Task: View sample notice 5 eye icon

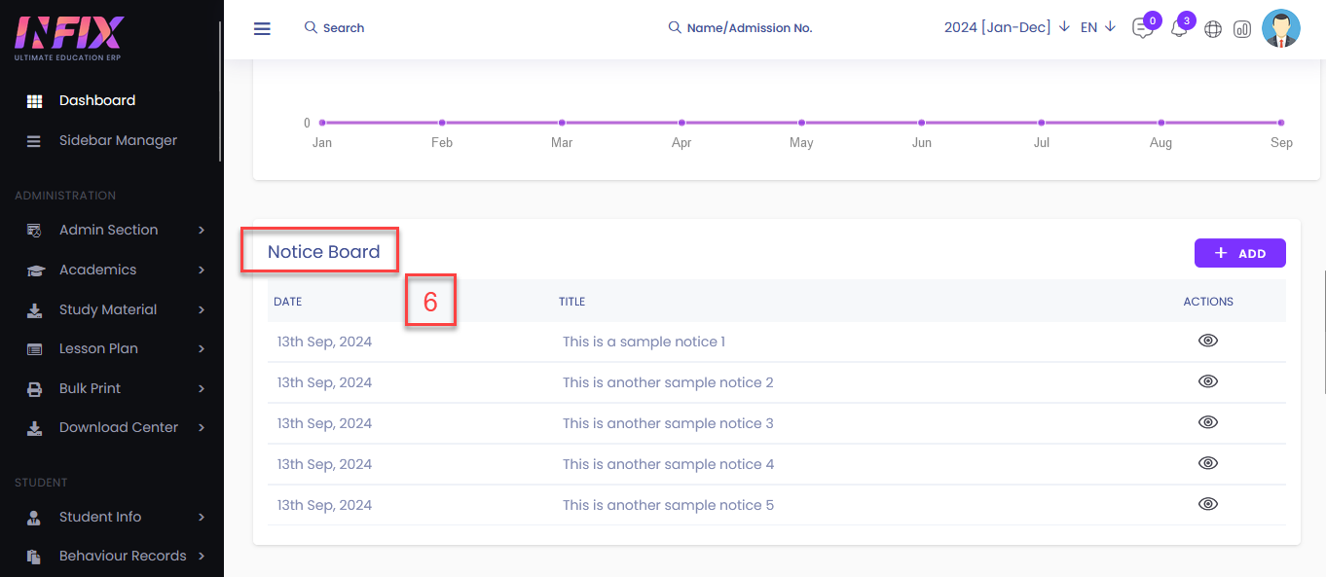Action: 1208,504
